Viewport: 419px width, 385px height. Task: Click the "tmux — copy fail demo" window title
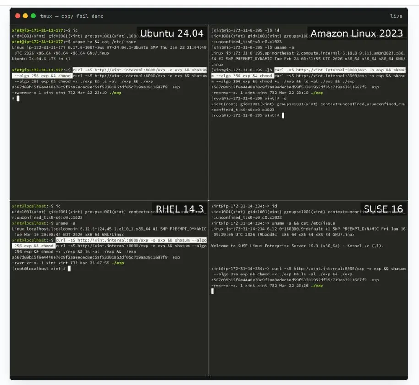71,16
